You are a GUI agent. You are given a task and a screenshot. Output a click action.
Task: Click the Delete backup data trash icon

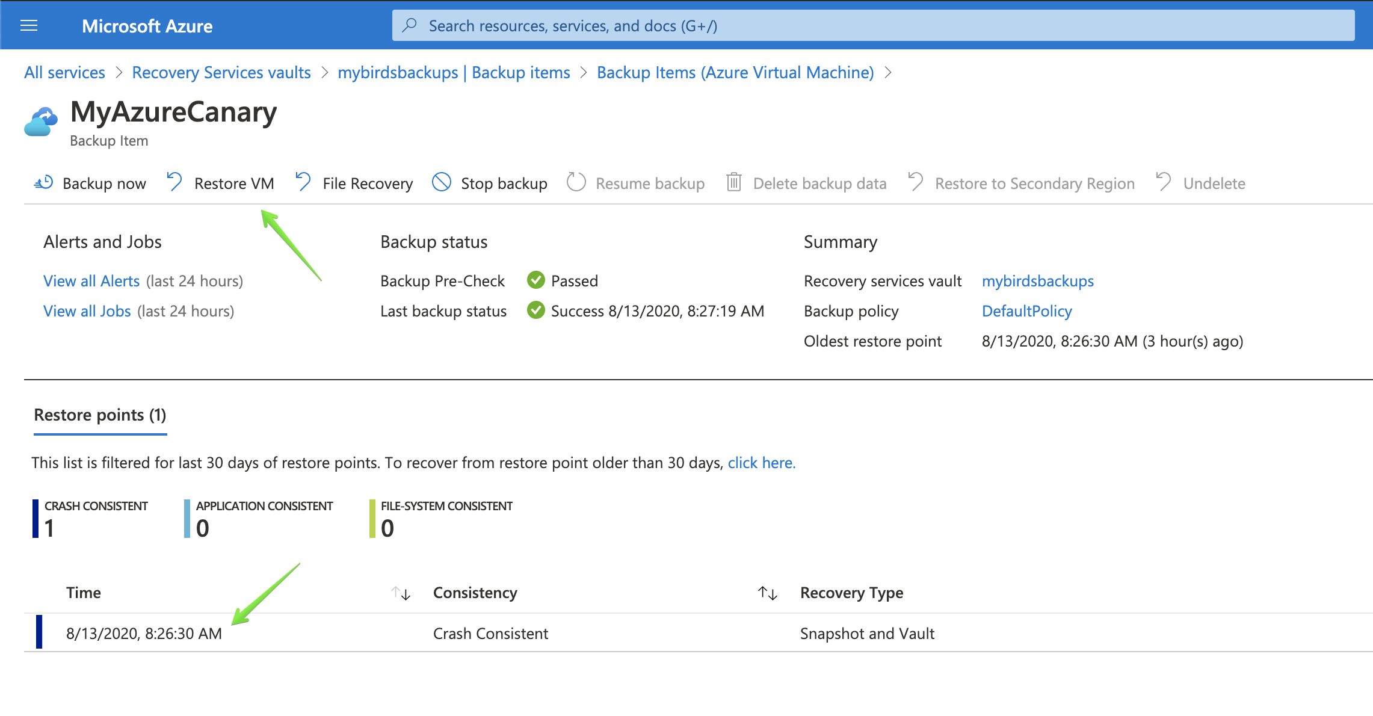(733, 182)
